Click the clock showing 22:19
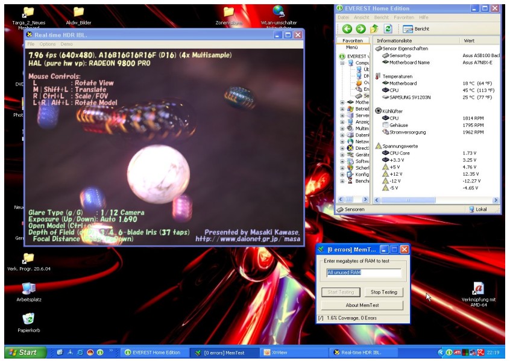The width and height of the screenshot is (510, 361). click(493, 353)
